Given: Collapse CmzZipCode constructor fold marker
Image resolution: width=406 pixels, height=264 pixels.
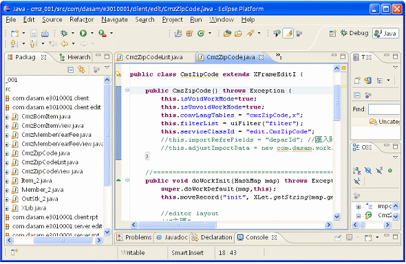Looking at the screenshot, I should 127,90.
